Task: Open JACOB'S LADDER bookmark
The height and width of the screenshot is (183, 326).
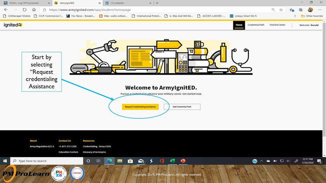Action: [x=211, y=16]
